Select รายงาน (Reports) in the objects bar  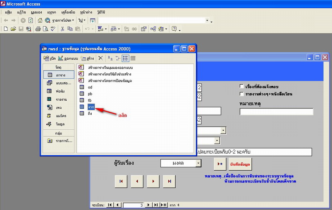59,99
